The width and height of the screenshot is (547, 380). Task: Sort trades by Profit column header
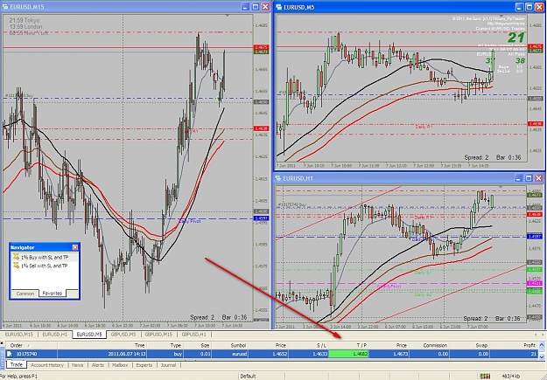pyautogui.click(x=515, y=345)
